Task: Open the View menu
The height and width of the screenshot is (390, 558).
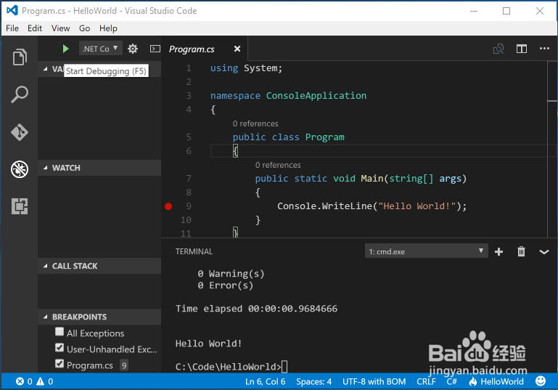Action: tap(60, 28)
